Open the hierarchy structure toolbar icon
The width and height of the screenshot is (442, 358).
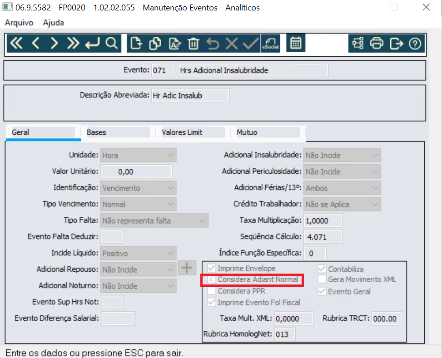tap(358, 44)
